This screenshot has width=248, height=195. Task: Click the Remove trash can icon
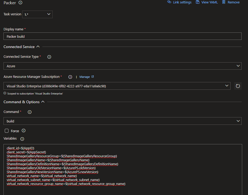(x=224, y=2)
